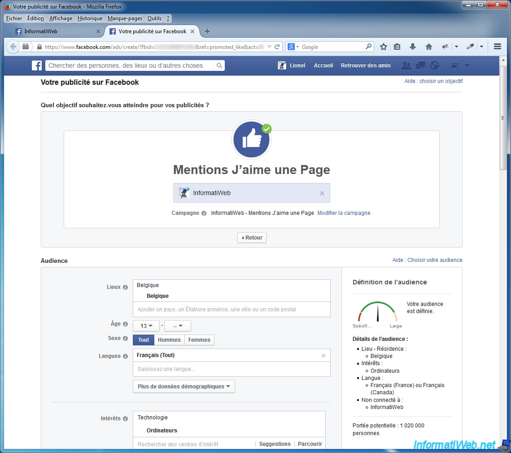Select Tout for Sexe
Viewport: 511px width, 453px height.
[x=144, y=340]
